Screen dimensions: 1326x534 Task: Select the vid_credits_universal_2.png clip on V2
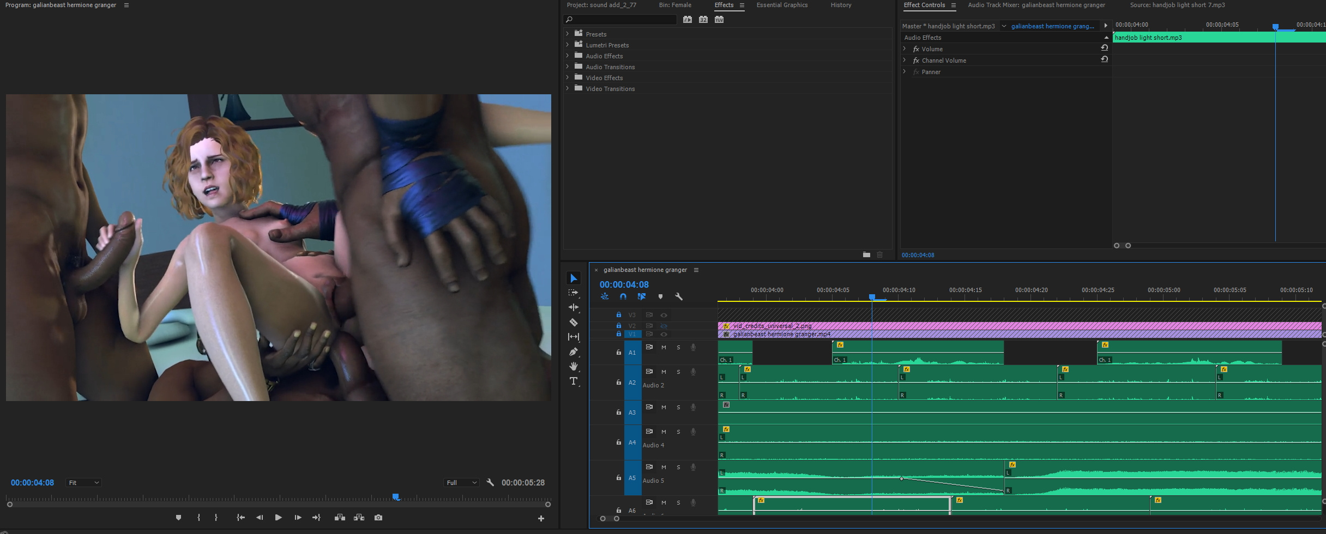(x=1020, y=326)
